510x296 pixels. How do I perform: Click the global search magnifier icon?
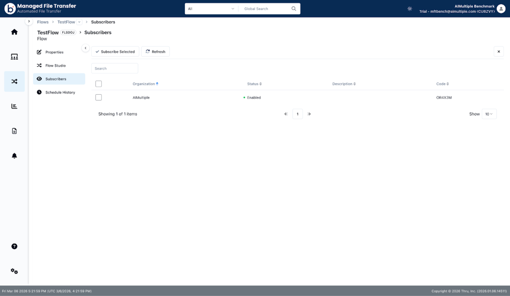click(294, 8)
